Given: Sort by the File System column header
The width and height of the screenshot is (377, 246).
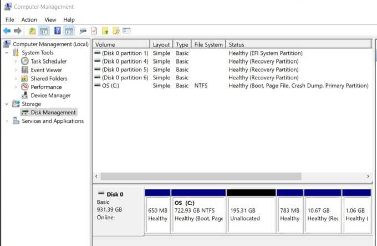Looking at the screenshot, I should click(208, 44).
